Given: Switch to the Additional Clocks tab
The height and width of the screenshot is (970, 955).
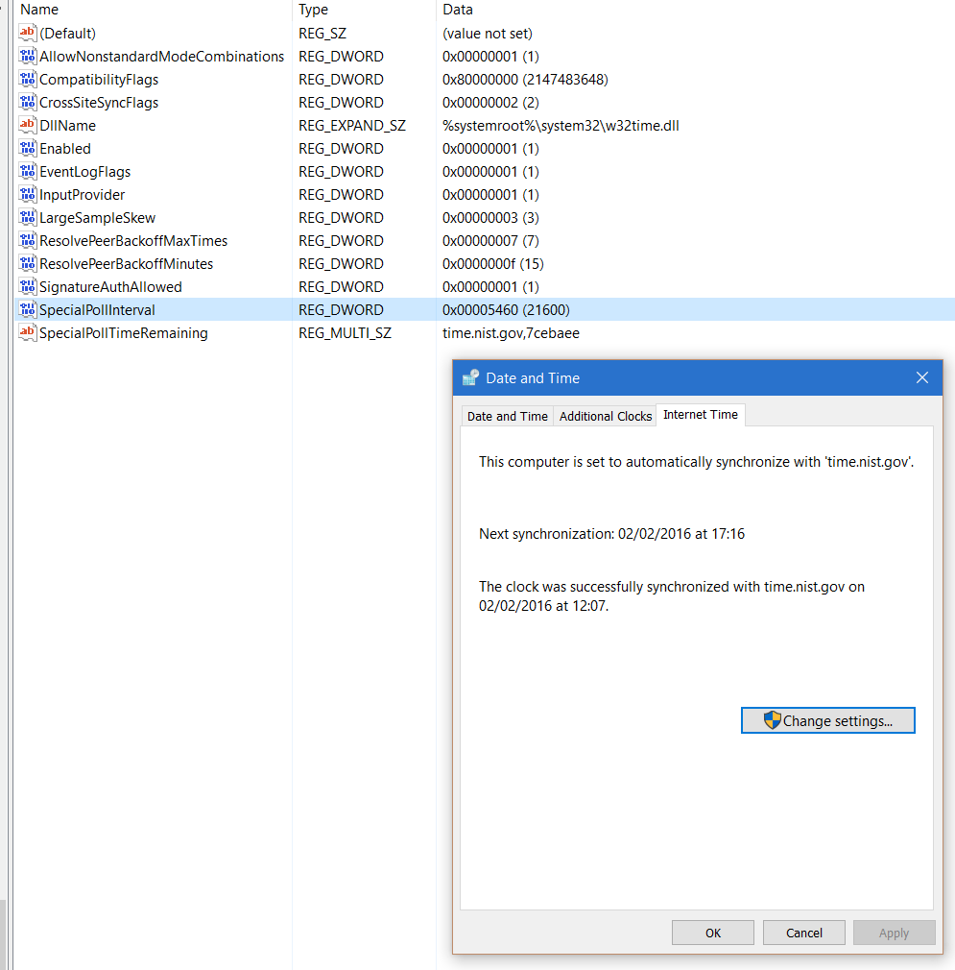Looking at the screenshot, I should [x=605, y=415].
